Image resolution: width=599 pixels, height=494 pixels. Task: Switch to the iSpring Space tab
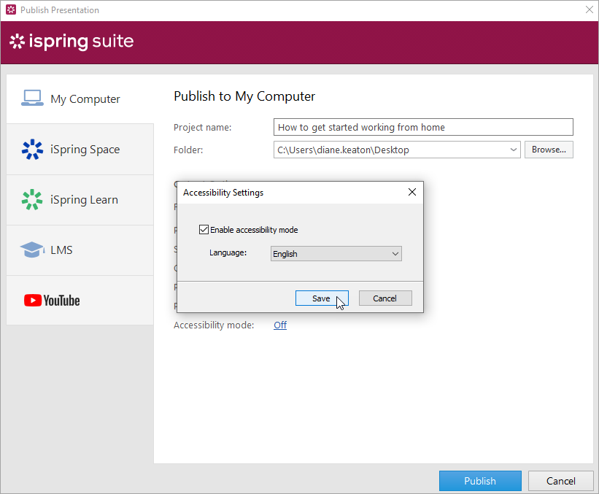tap(85, 150)
